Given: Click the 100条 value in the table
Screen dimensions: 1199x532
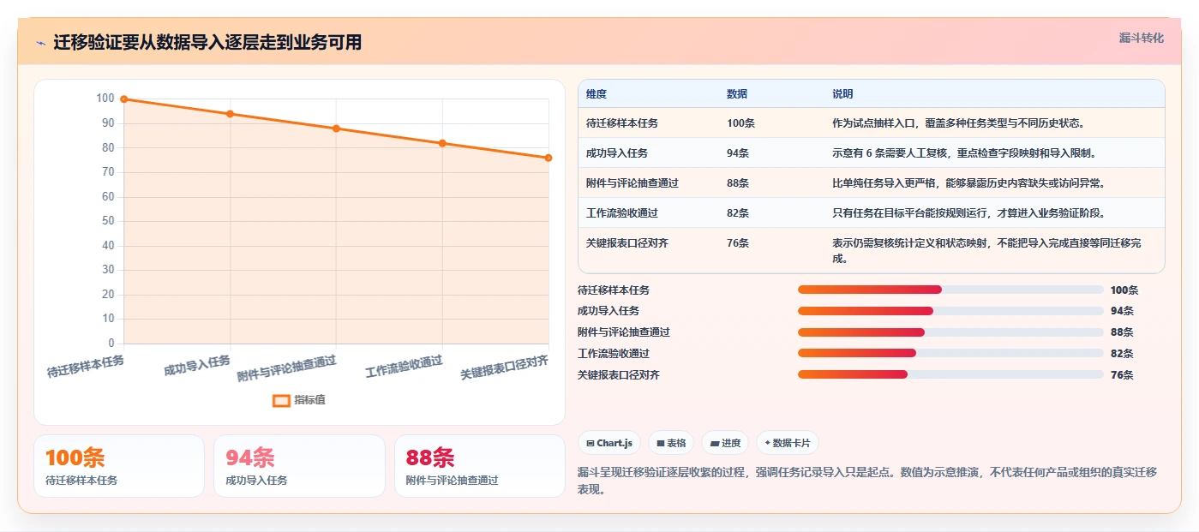Looking at the screenshot, I should [x=740, y=123].
